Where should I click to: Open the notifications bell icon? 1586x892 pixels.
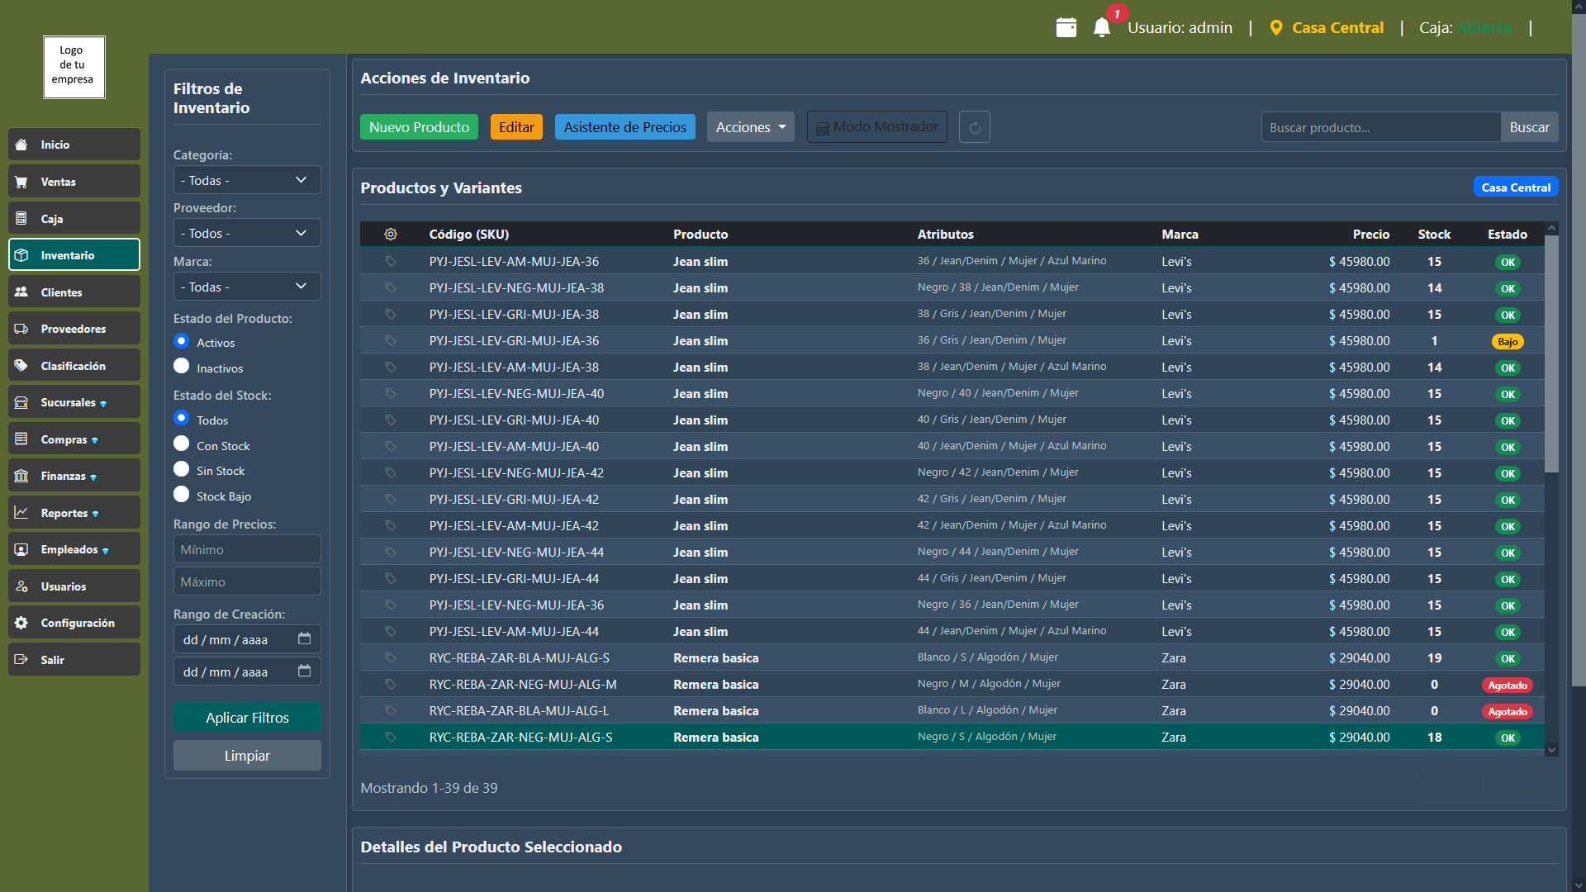pyautogui.click(x=1102, y=27)
